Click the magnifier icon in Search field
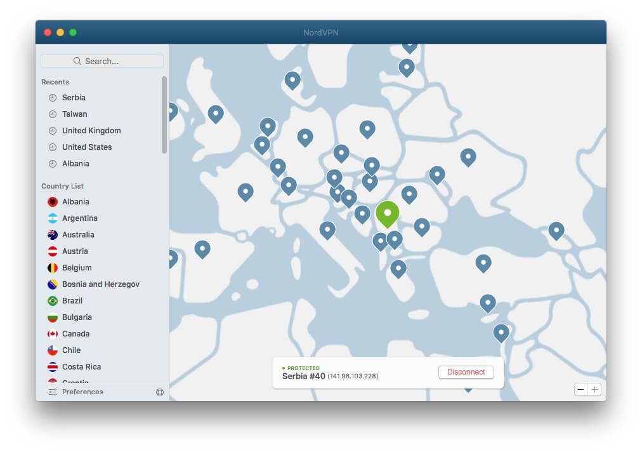642x452 pixels. [x=77, y=61]
